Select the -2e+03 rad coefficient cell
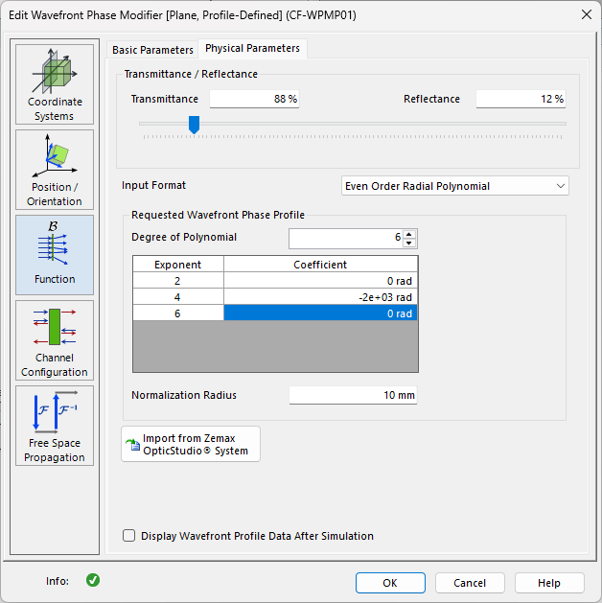 click(x=320, y=297)
